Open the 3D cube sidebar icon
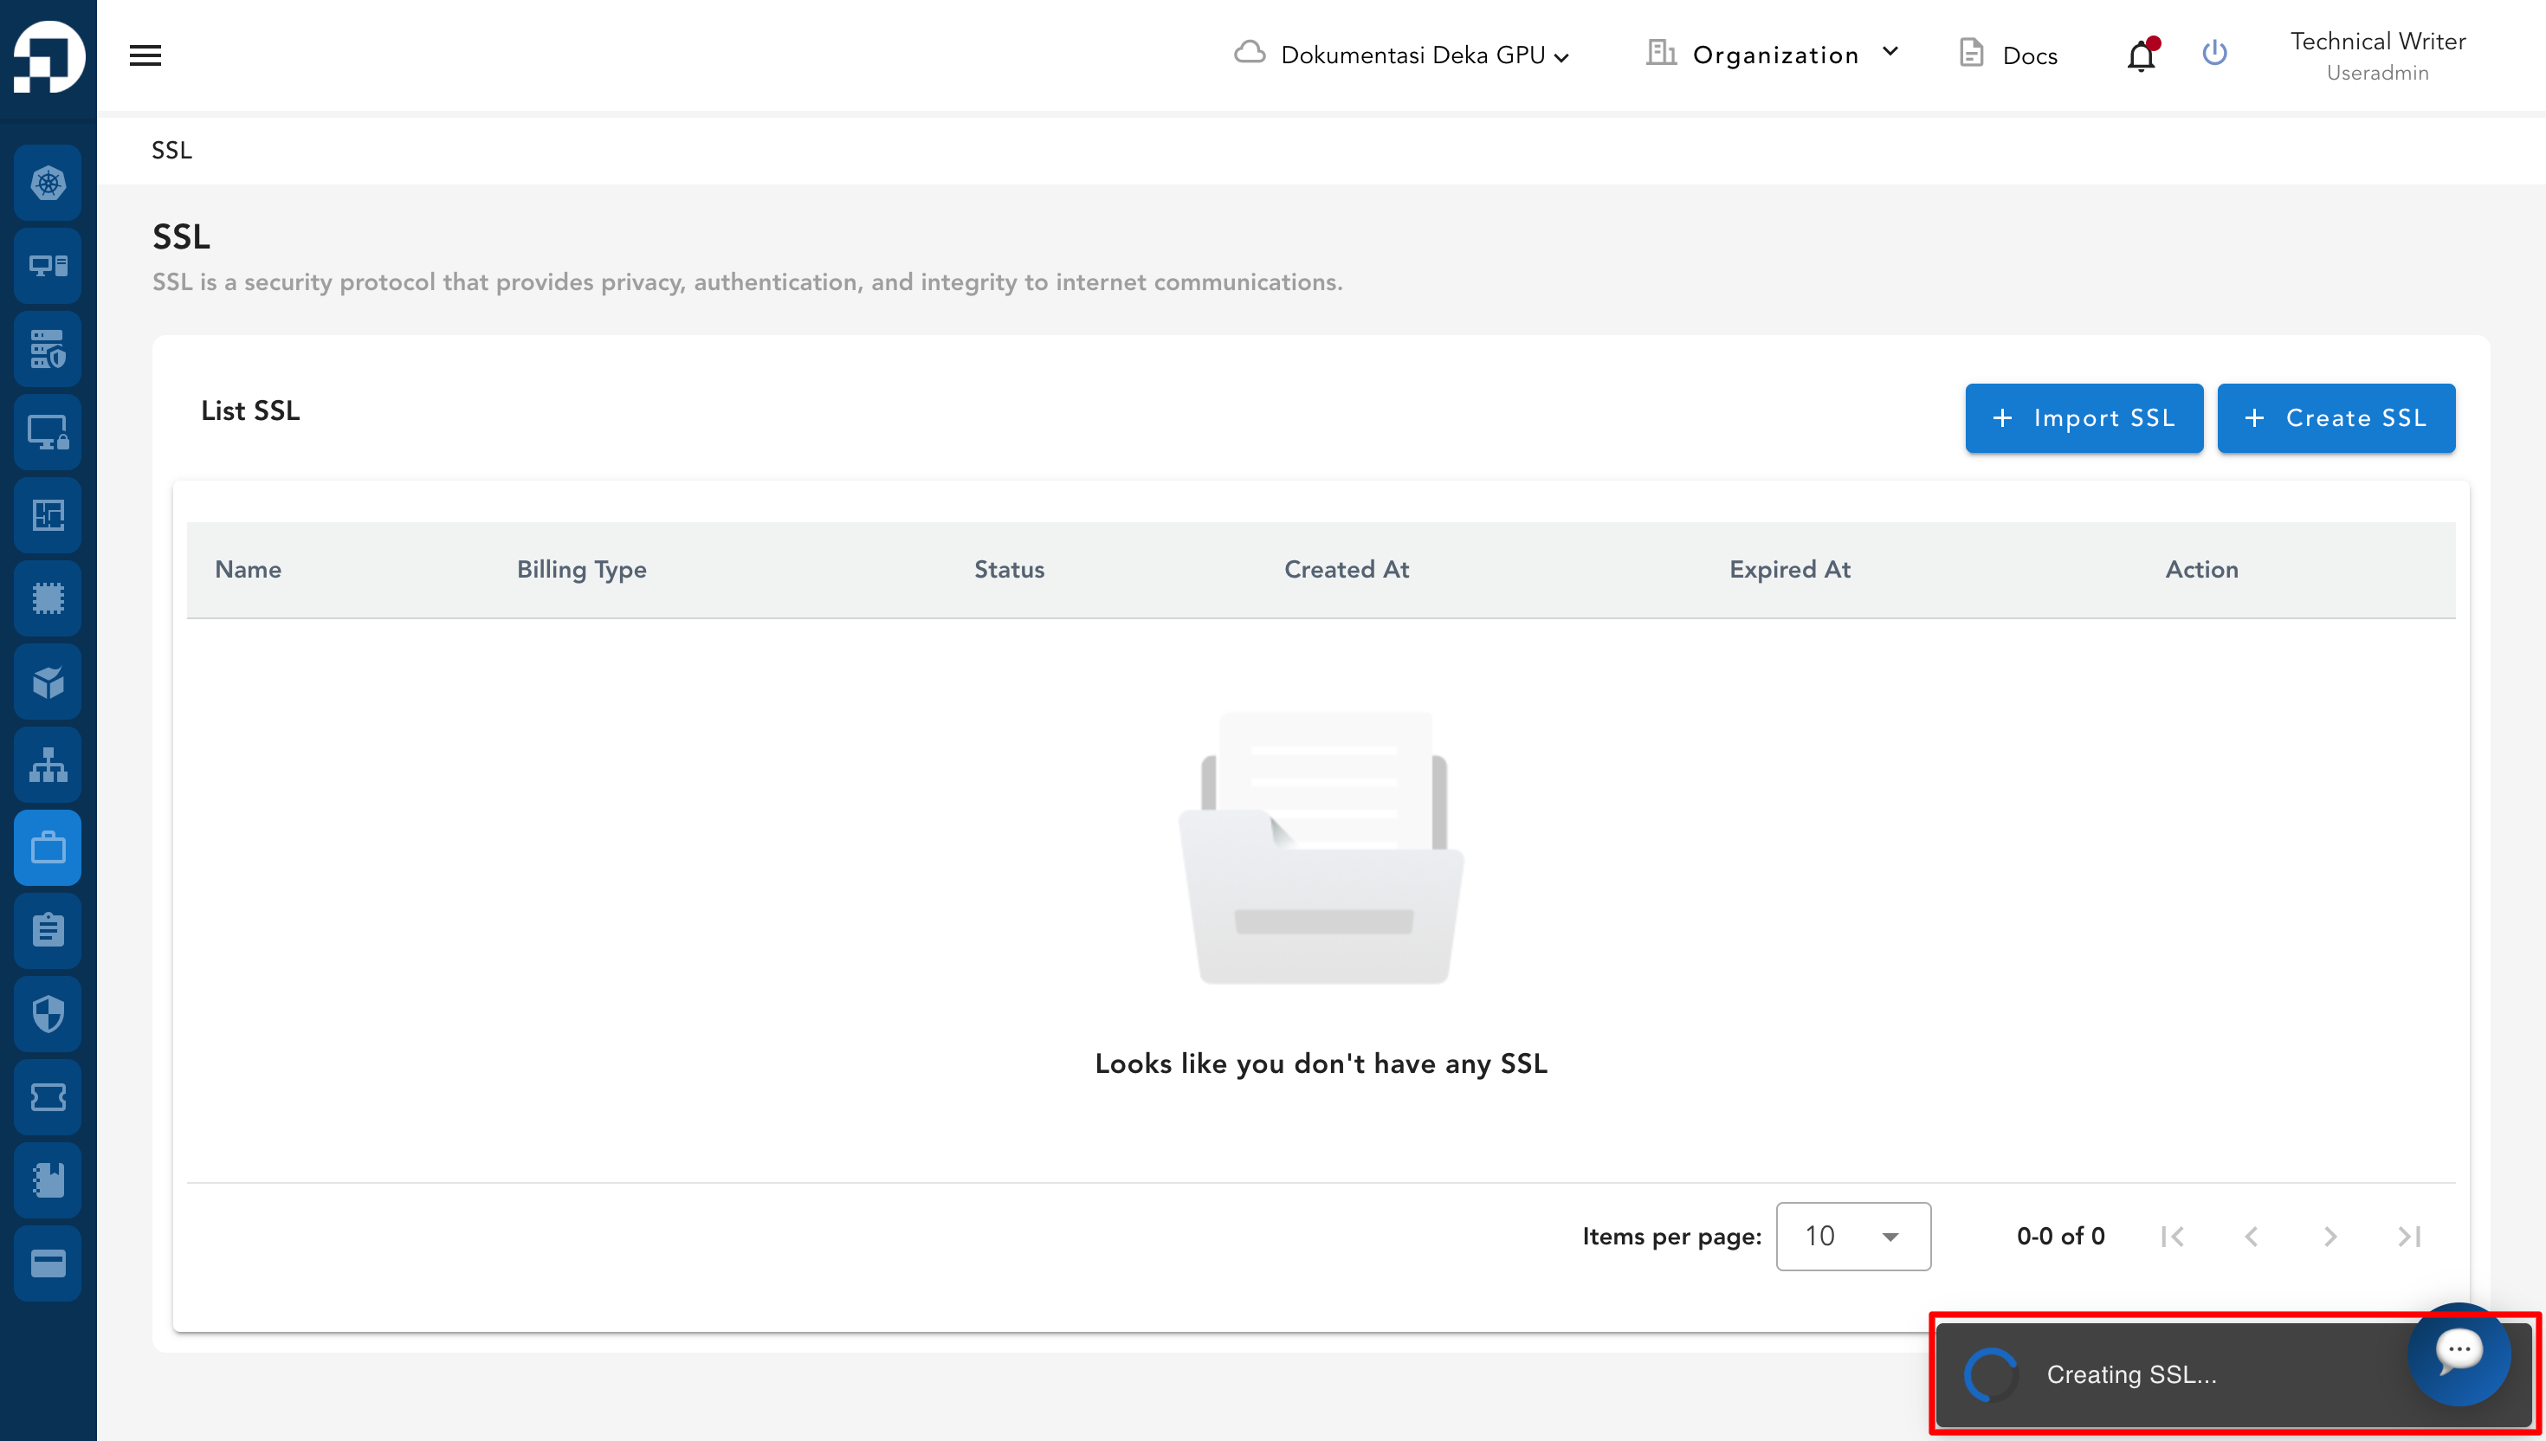This screenshot has width=2546, height=1441. (x=48, y=681)
